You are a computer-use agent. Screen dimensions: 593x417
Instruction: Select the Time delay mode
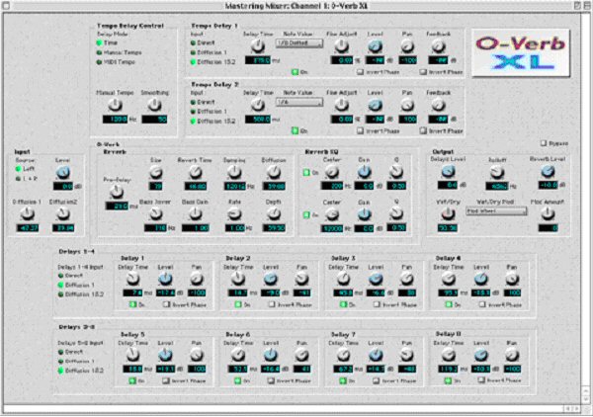100,43
